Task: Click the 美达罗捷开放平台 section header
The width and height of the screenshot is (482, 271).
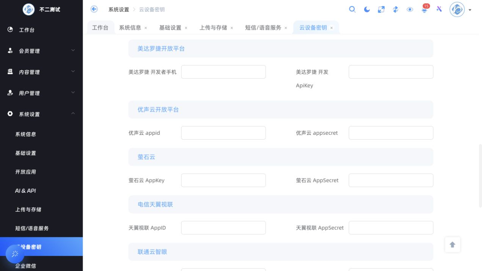Action: 281,48
